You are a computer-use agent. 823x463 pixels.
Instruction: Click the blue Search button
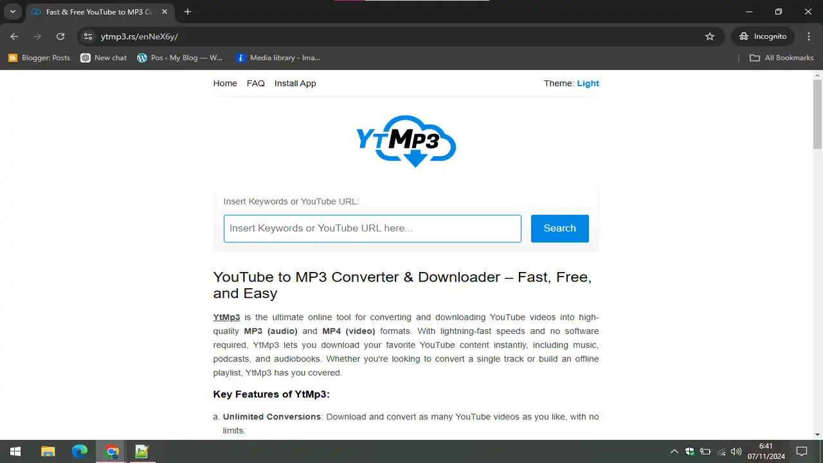[x=560, y=228]
